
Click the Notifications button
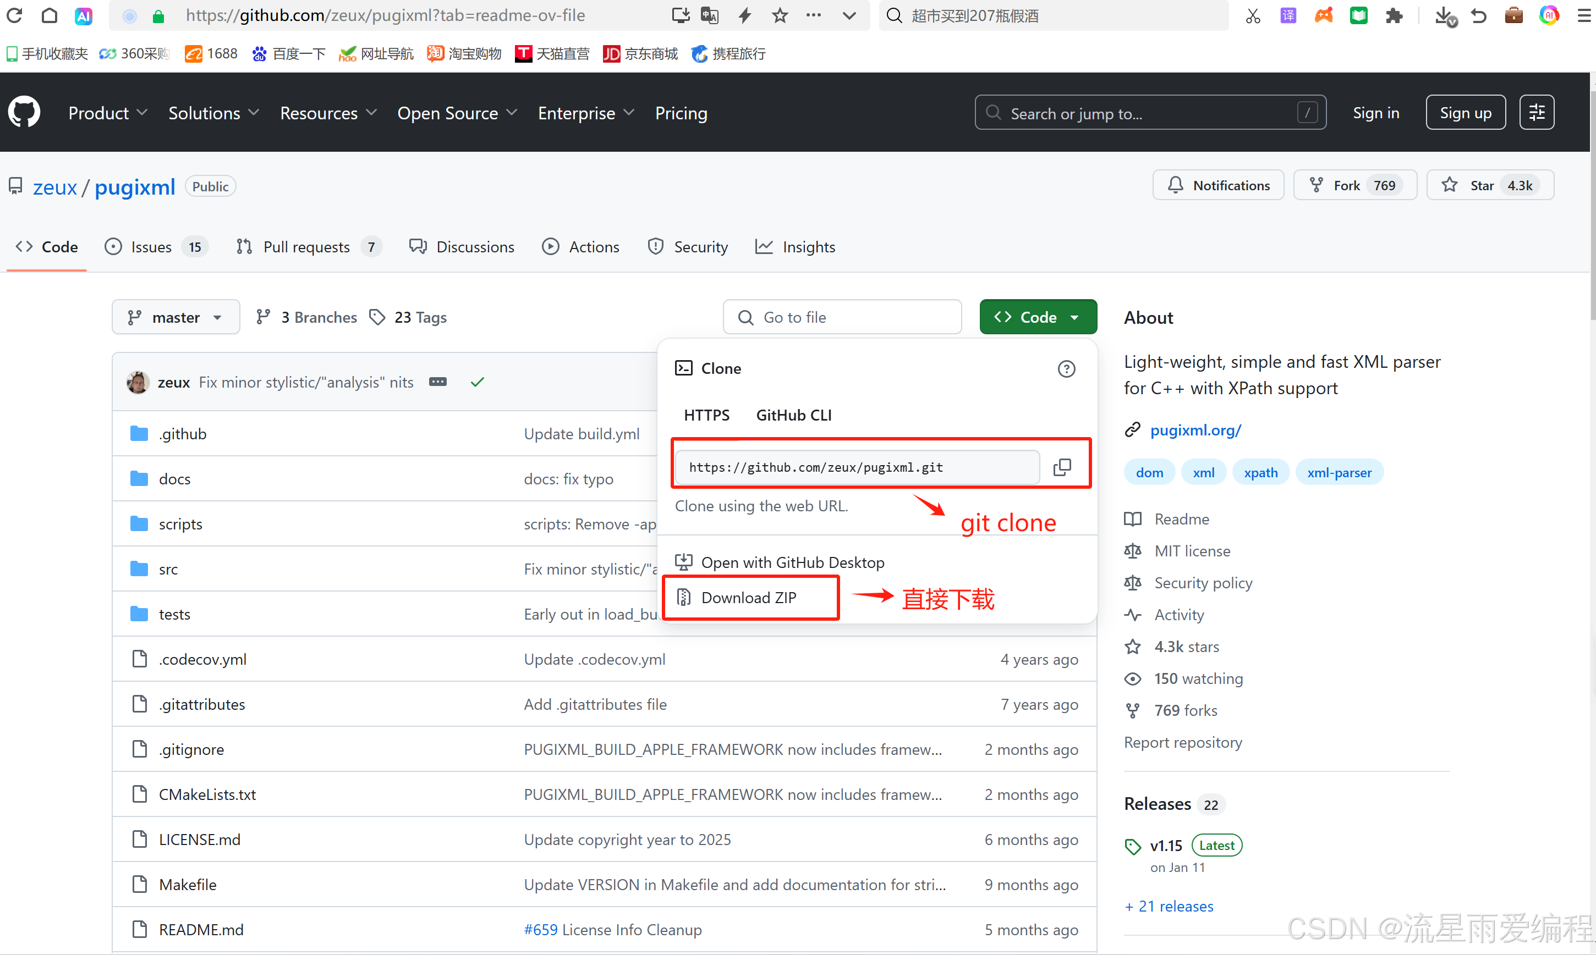[x=1218, y=185]
